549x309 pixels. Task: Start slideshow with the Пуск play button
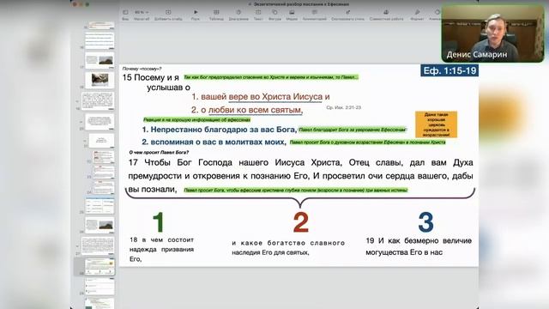(x=196, y=15)
